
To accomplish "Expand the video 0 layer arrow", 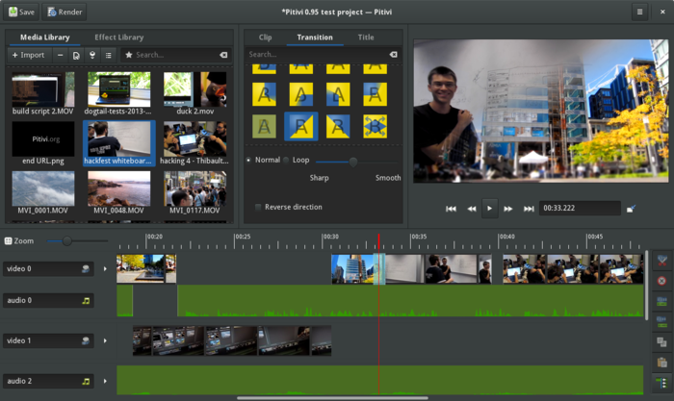I will click(106, 269).
